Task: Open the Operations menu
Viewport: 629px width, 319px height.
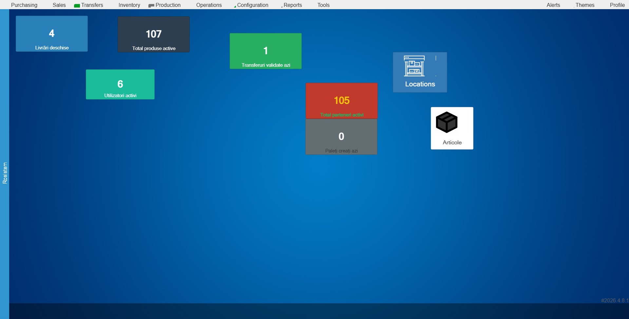Action: click(x=209, y=5)
